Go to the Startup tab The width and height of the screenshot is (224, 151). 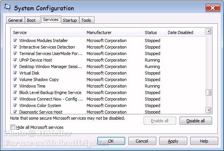coord(70,20)
